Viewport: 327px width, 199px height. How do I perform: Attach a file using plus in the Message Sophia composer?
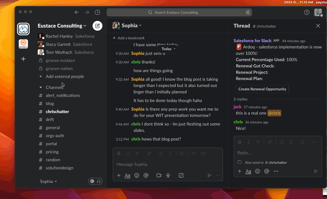click(119, 175)
